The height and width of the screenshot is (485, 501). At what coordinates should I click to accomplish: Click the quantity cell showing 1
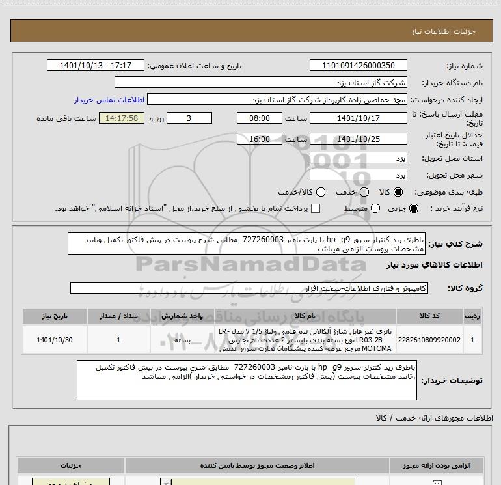pyautogui.click(x=118, y=340)
